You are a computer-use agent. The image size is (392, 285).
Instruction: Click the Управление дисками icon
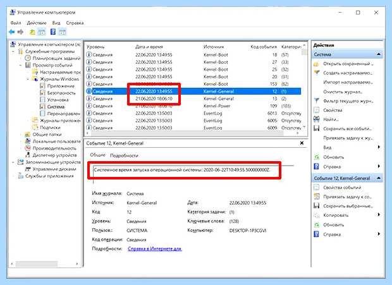[28, 169]
